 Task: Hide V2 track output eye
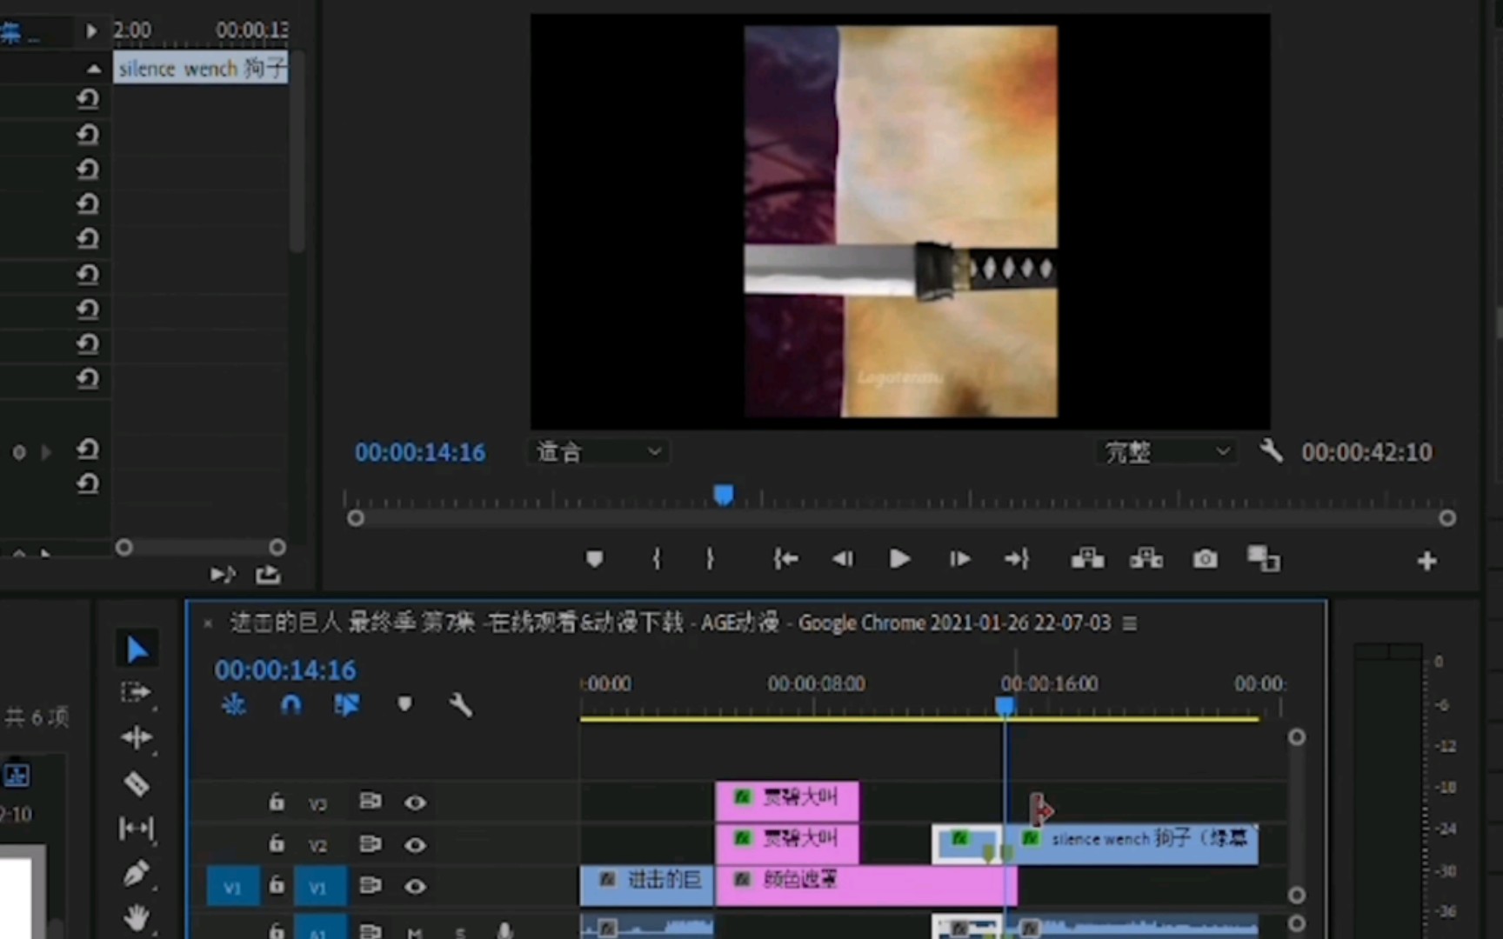click(x=415, y=844)
